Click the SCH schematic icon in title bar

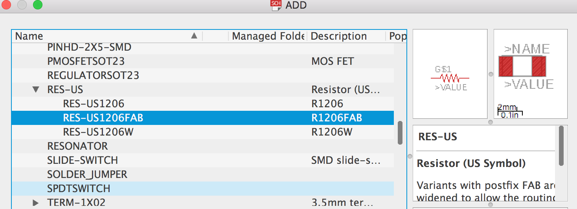[276, 5]
